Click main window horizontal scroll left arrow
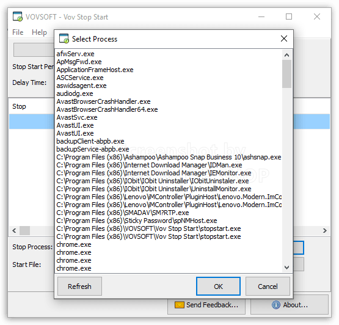Image resolution: width=339 pixels, height=325 pixels. tap(14, 230)
